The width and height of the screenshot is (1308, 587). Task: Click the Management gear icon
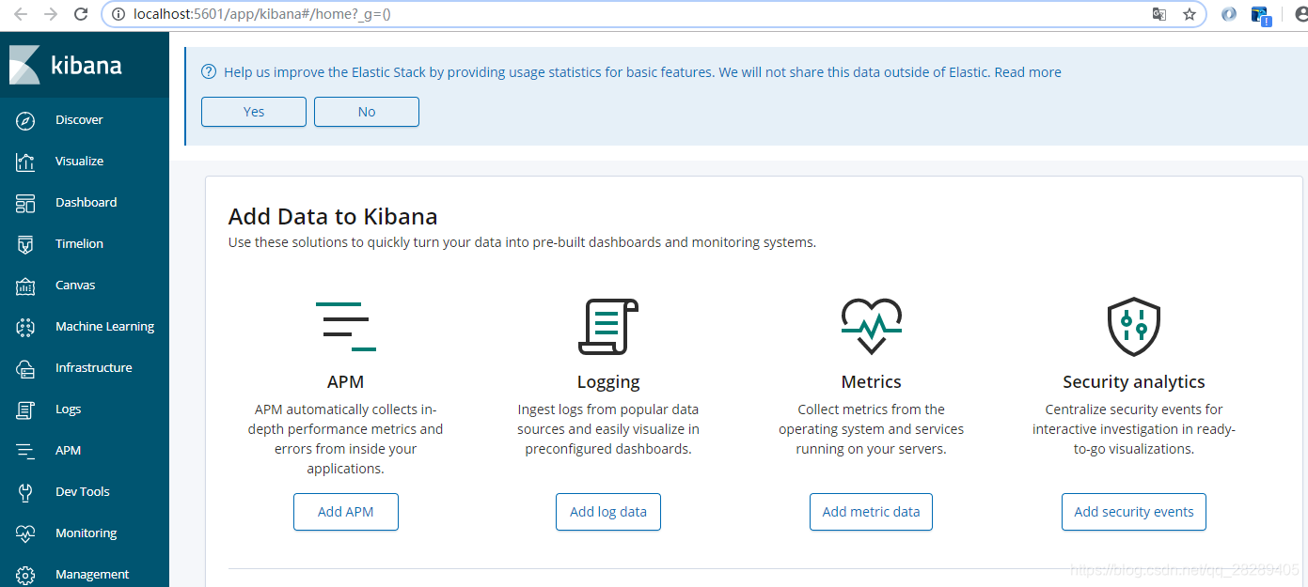pyautogui.click(x=25, y=575)
